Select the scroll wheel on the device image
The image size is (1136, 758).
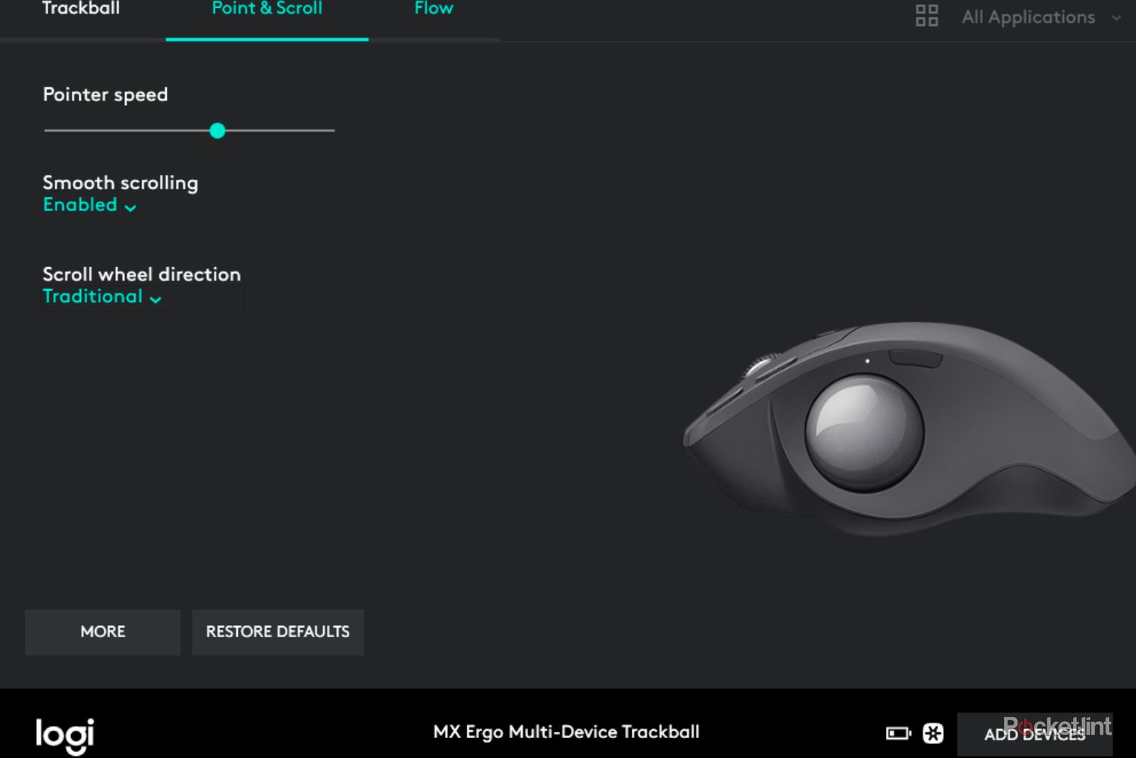pyautogui.click(x=760, y=367)
